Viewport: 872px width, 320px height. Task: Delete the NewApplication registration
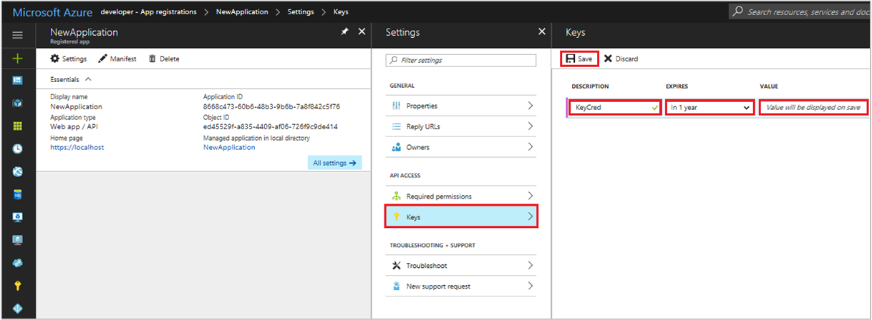[x=164, y=59]
